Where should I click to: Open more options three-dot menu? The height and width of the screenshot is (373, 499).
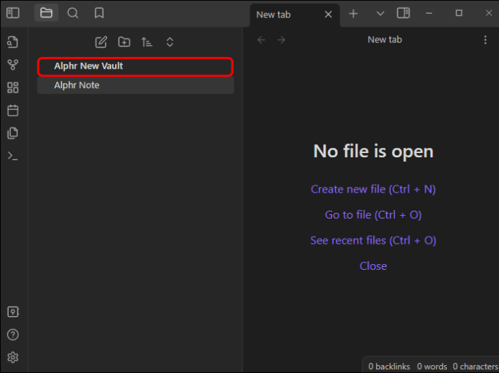point(485,40)
